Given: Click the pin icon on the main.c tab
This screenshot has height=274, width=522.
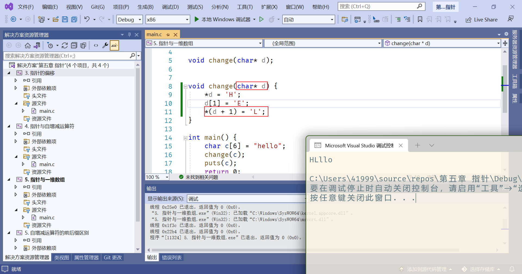Looking at the screenshot, I should (x=168, y=35).
